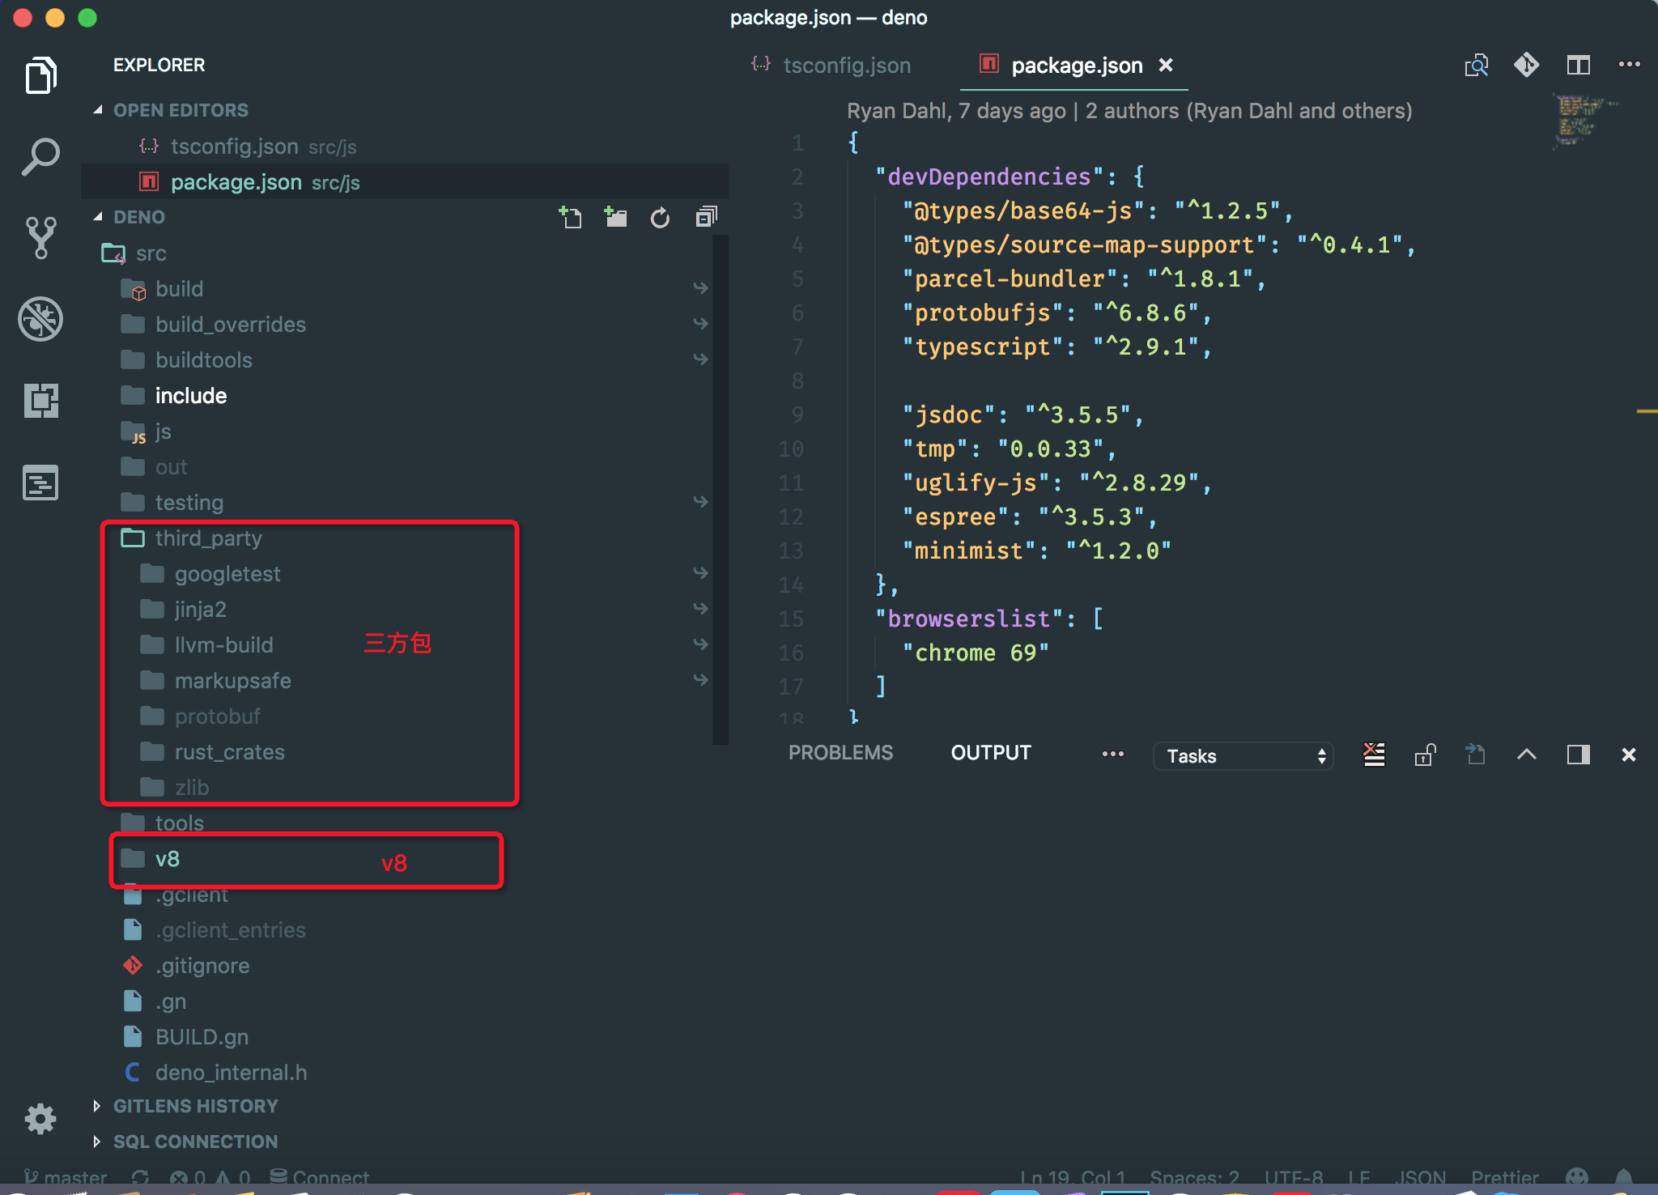Change the JSON language mode

(x=1422, y=1177)
